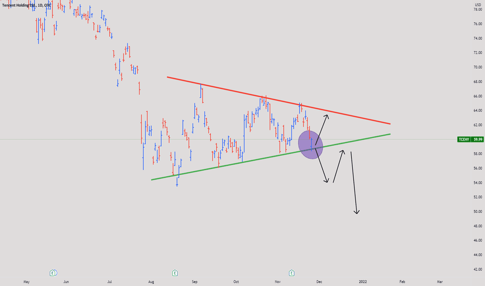Click the USD currency label

(478, 5)
